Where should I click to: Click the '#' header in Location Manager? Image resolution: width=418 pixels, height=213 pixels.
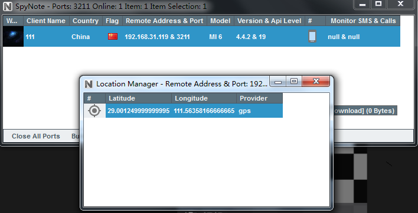click(x=94, y=98)
